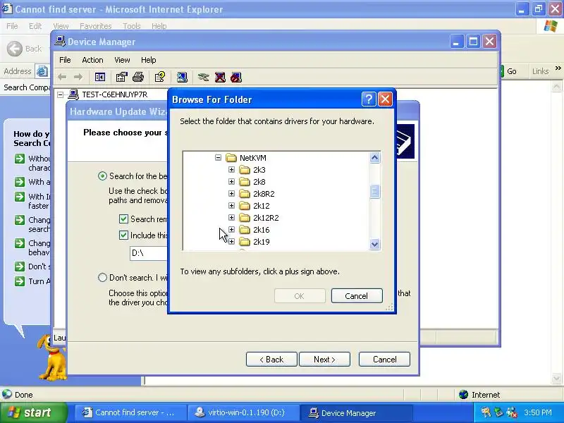Screen dimensions: 564x423
Task: Toggle 'Include this location' checkbox
Action: [123, 235]
